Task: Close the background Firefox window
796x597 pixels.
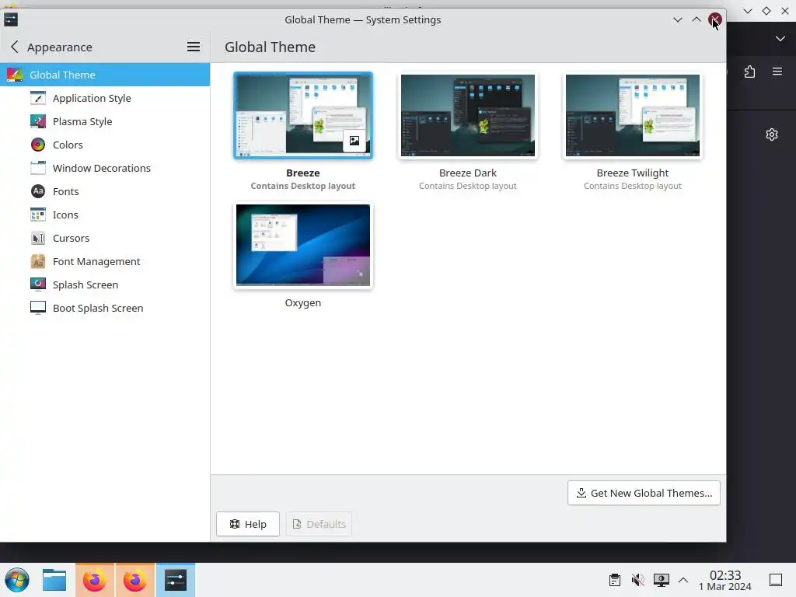Action: click(785, 11)
